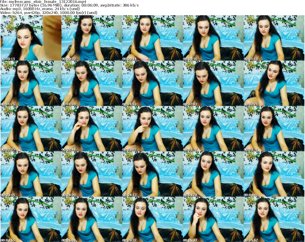Viewport: 305px width, 242px height.
Task: Choose the frame stamped 00:02:48
Action: [91, 129]
